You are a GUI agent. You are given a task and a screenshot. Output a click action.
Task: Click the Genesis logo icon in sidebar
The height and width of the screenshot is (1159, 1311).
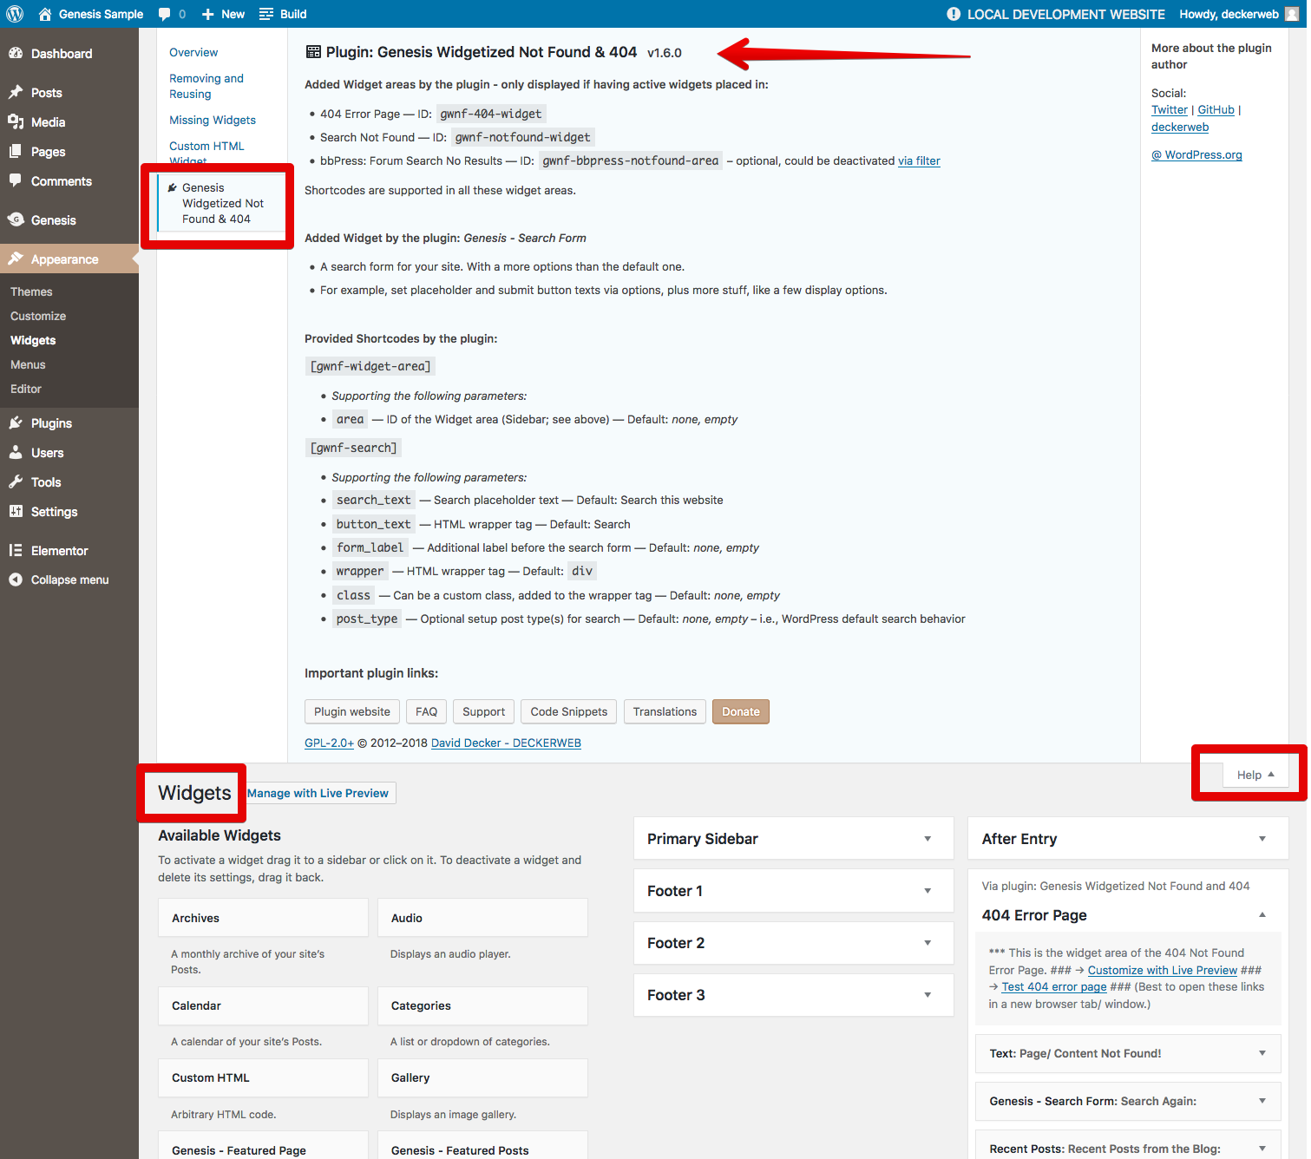click(16, 219)
